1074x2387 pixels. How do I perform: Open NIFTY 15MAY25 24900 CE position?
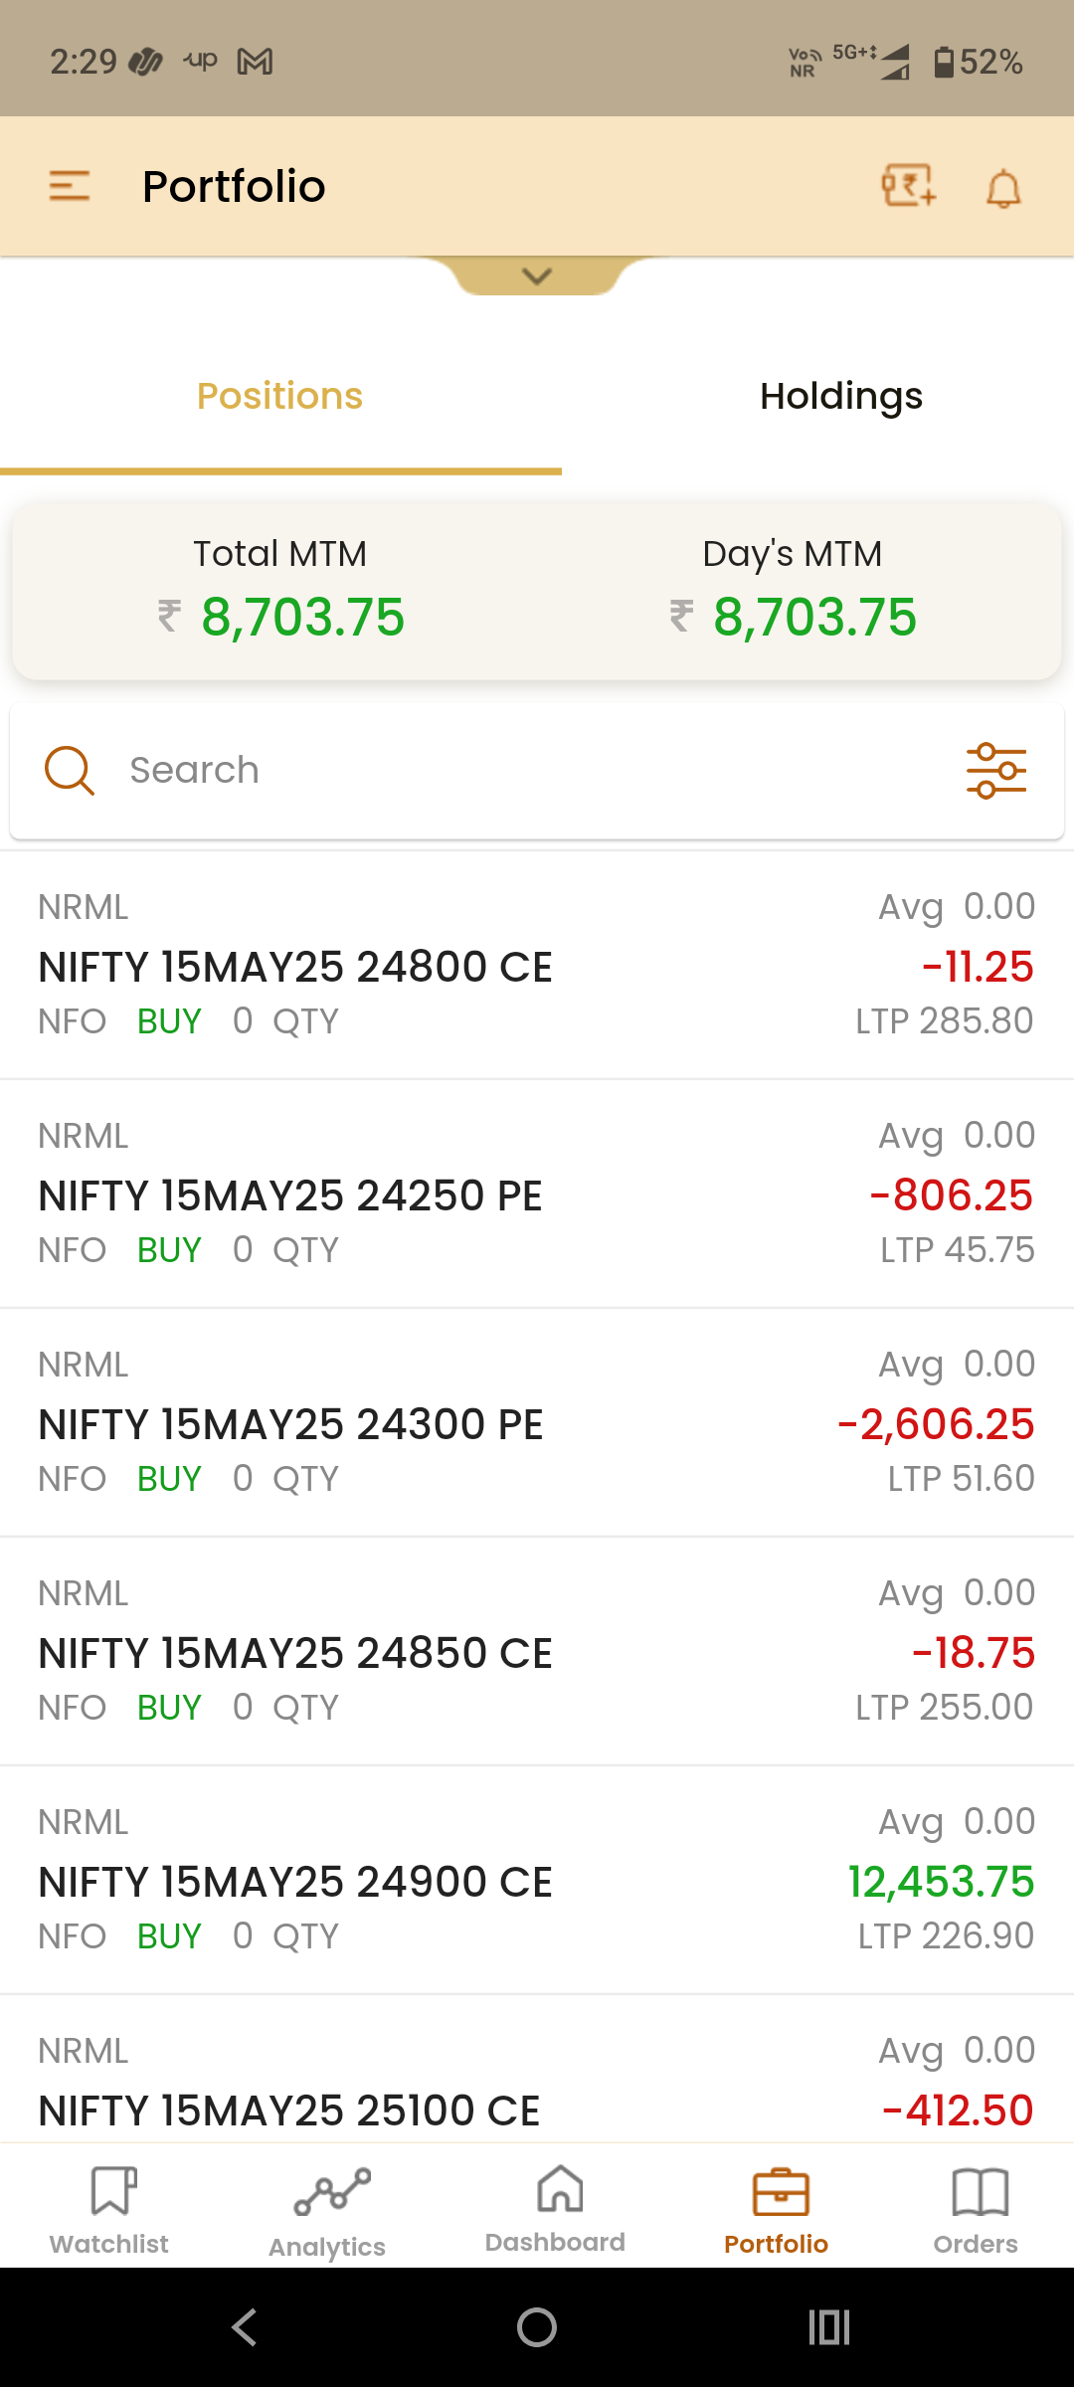537,1880
